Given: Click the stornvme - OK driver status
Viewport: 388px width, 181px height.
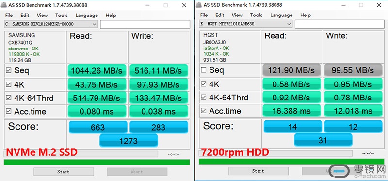Looking at the screenshot, I should 23,49.
